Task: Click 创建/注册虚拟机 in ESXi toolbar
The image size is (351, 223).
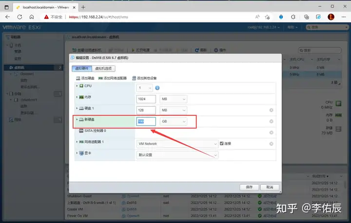Action: [87, 50]
